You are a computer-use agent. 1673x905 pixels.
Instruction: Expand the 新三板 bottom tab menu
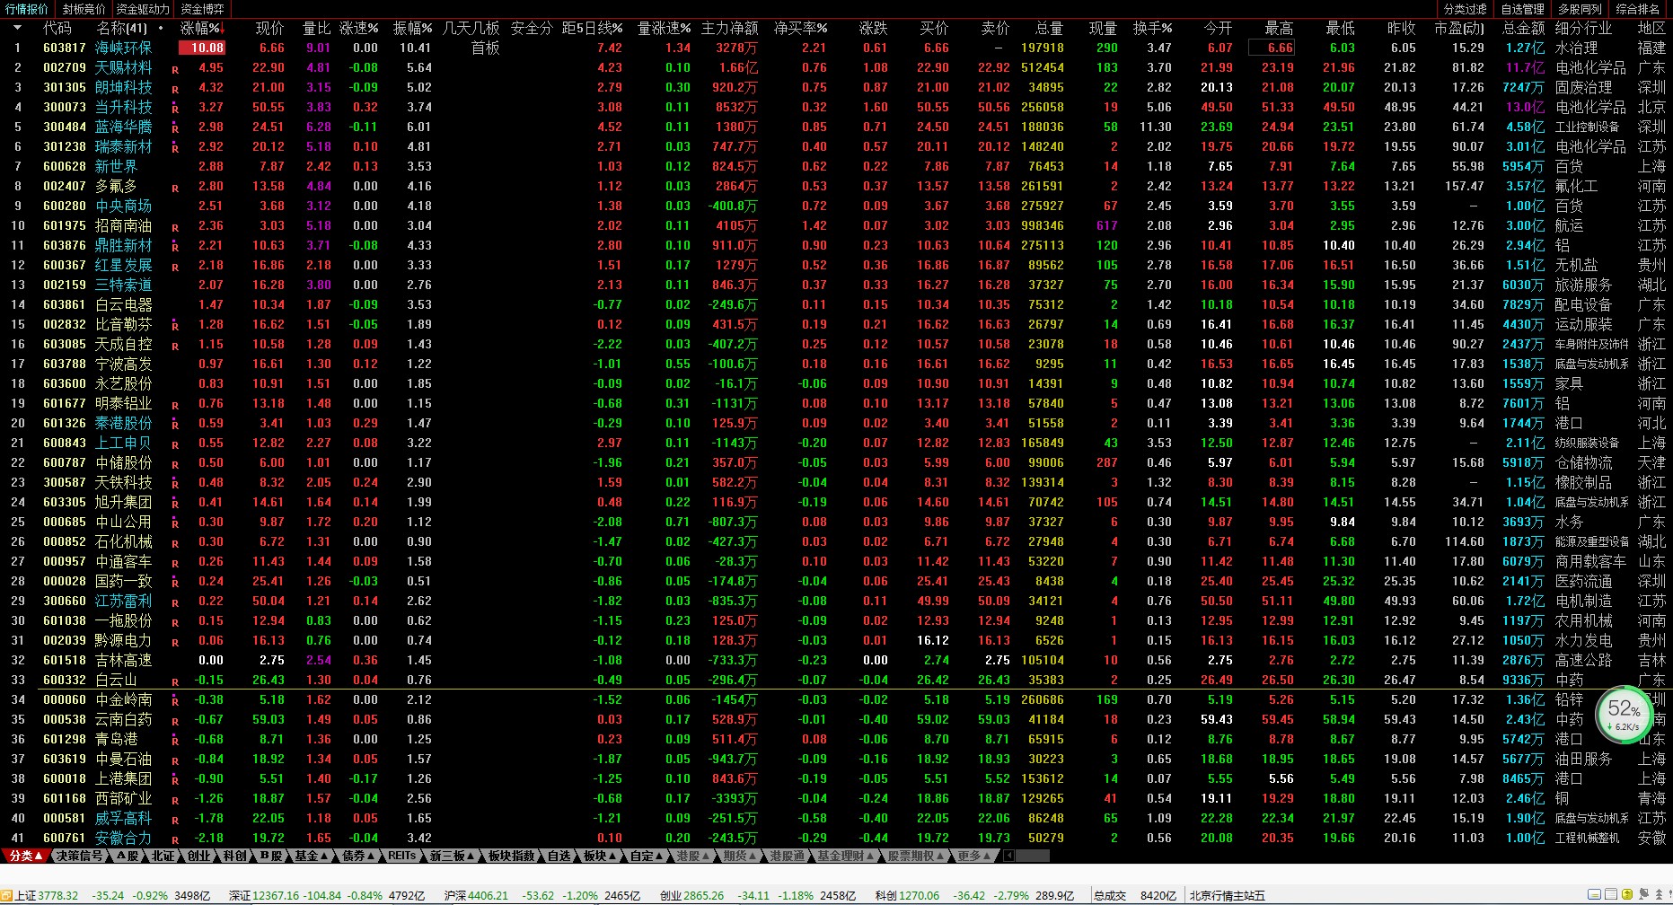click(x=452, y=856)
